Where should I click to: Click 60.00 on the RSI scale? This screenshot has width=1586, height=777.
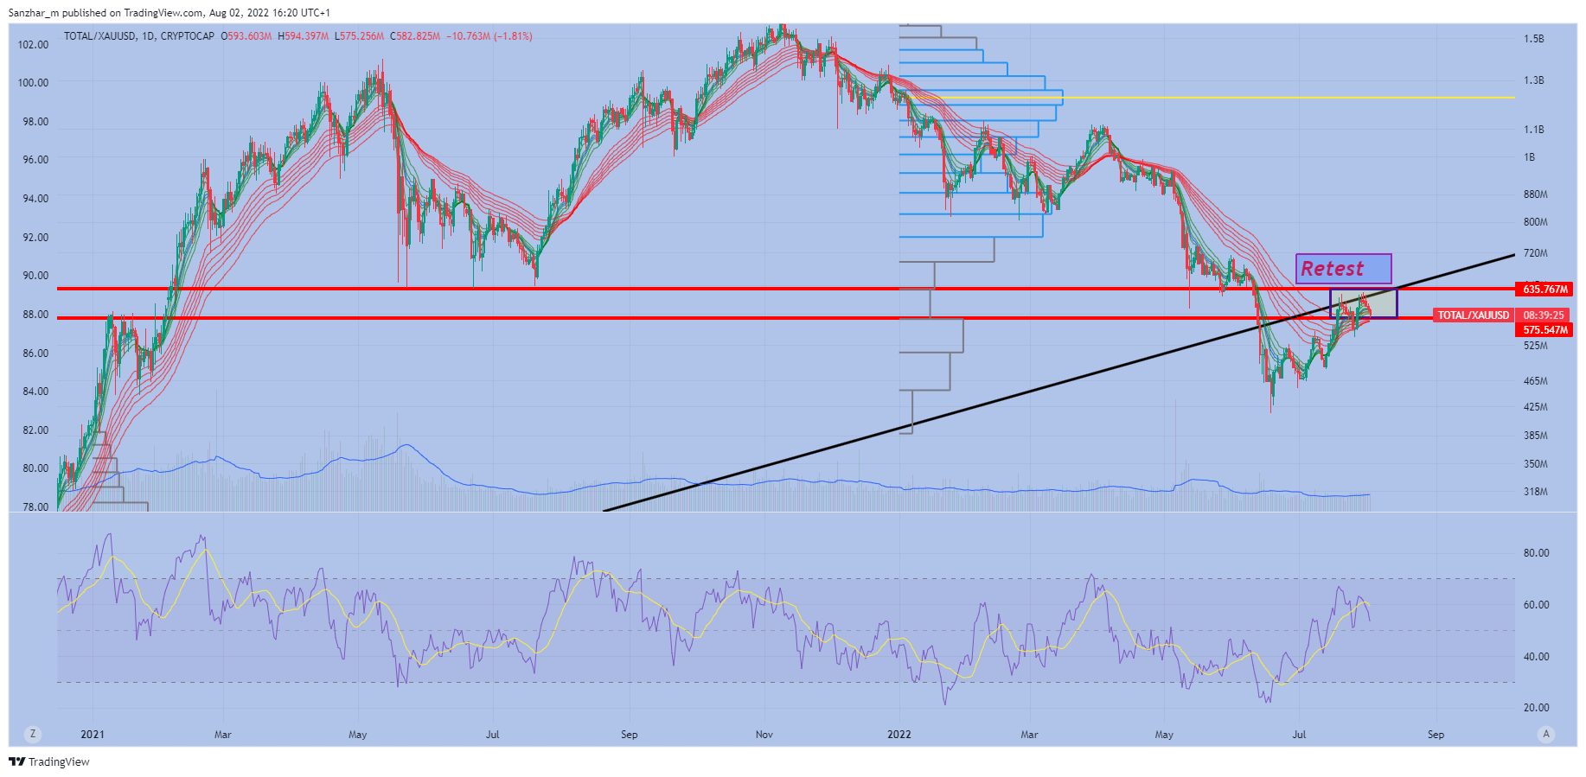coord(1536,605)
